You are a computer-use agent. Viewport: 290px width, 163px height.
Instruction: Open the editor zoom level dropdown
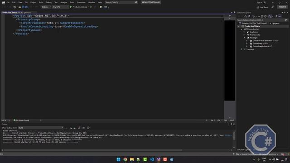pos(5,120)
